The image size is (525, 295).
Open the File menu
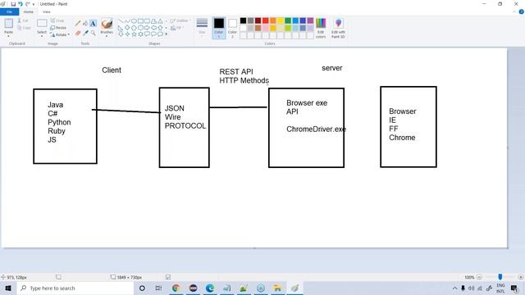[9, 11]
